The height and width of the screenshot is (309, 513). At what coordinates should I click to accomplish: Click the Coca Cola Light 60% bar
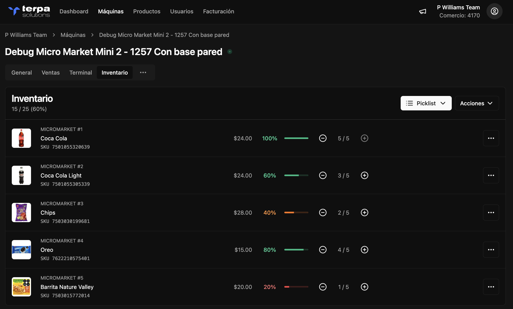coord(296,175)
